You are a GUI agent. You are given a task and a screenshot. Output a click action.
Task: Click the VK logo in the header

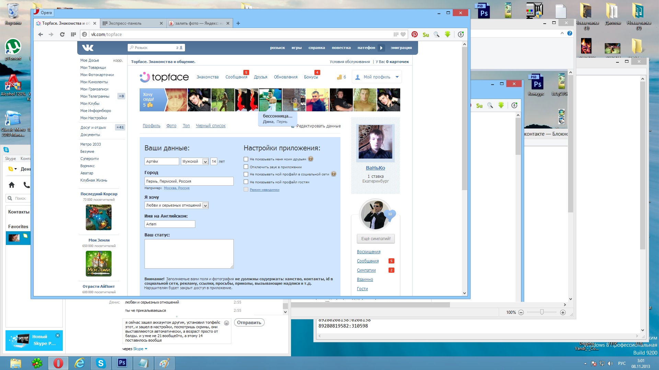(x=88, y=48)
